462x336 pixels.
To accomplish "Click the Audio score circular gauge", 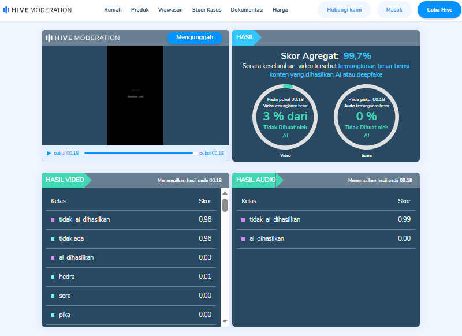I will coord(366,117).
